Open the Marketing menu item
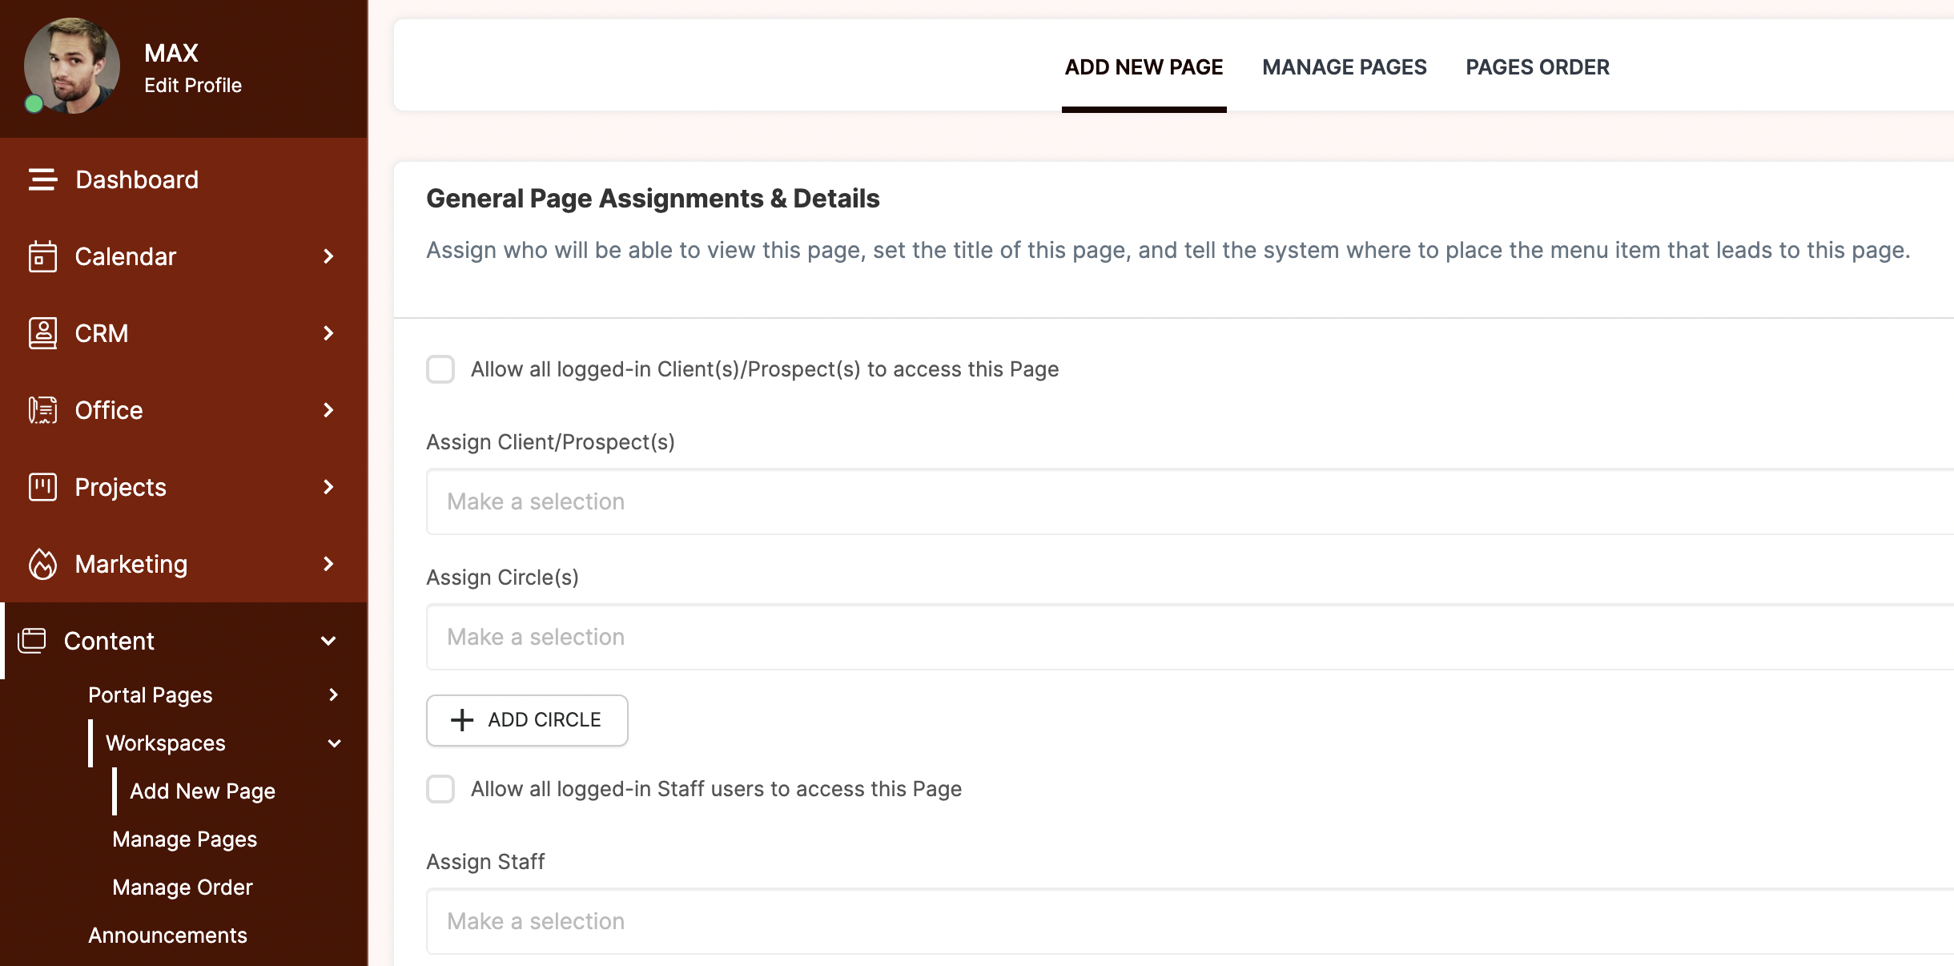 point(183,564)
